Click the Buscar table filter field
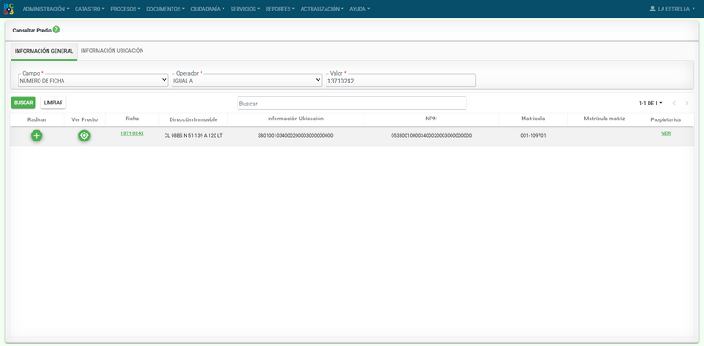The width and height of the screenshot is (704, 346). tap(352, 103)
